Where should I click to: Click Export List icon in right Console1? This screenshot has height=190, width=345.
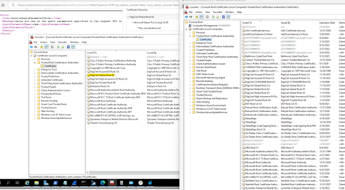tap(218, 17)
